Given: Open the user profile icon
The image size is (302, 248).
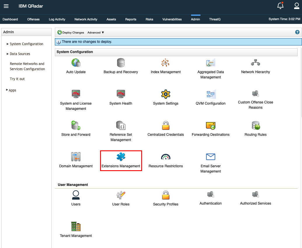Looking at the screenshot, I should point(297,6).
